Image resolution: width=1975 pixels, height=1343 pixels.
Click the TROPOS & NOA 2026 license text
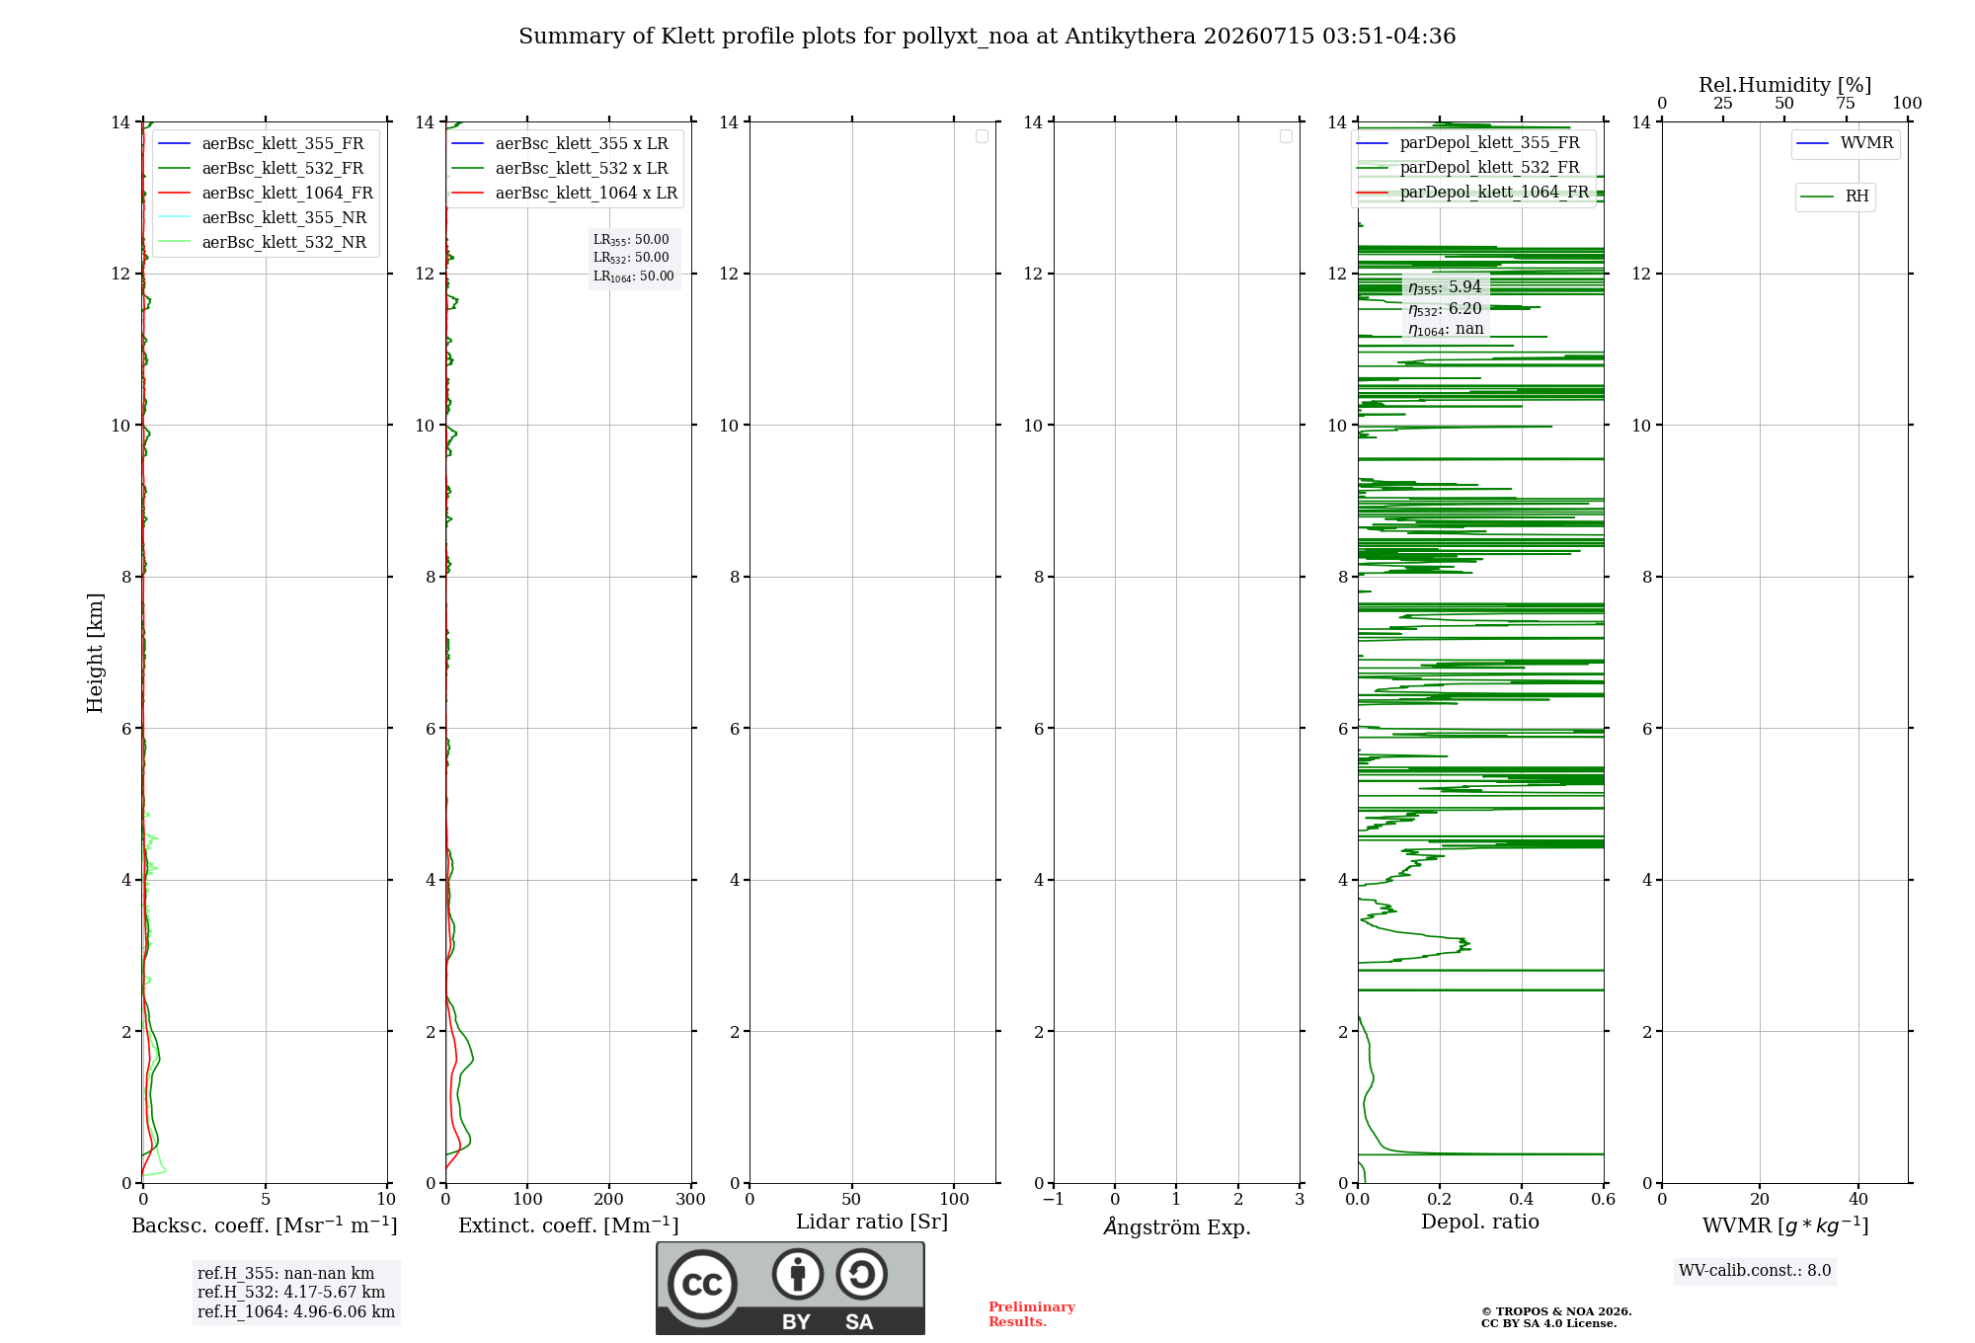pyautogui.click(x=1555, y=1317)
